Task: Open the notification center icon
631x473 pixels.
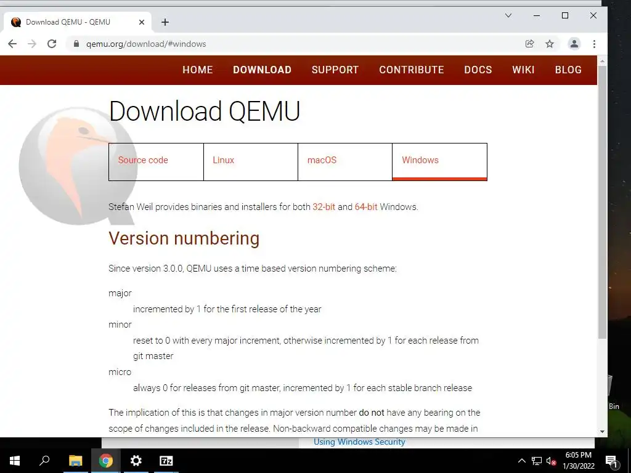Action: 612,461
